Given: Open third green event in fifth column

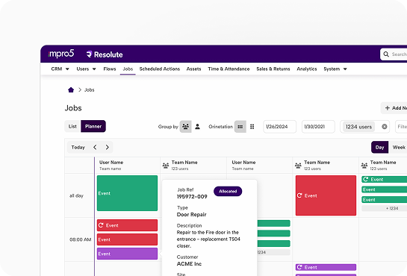Looking at the screenshot, I should coord(384,200).
